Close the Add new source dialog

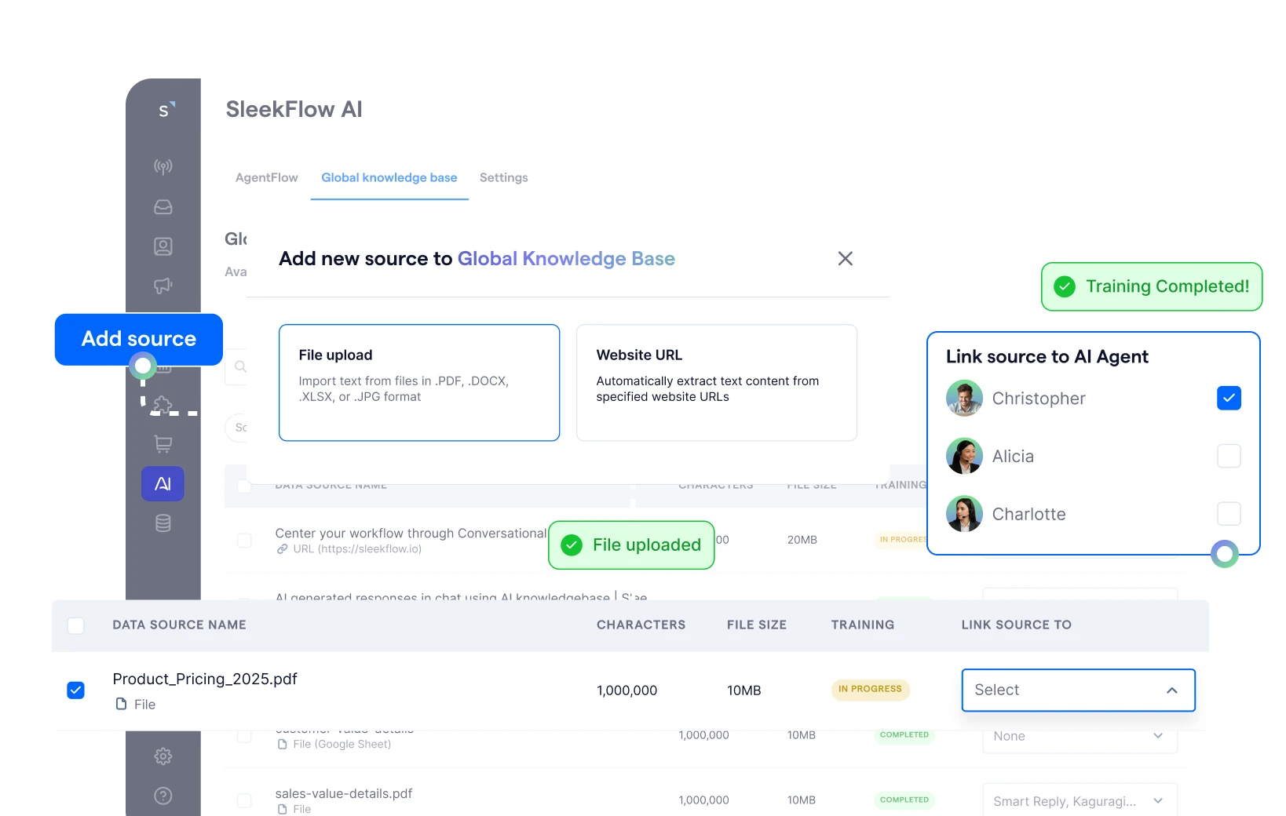(846, 259)
